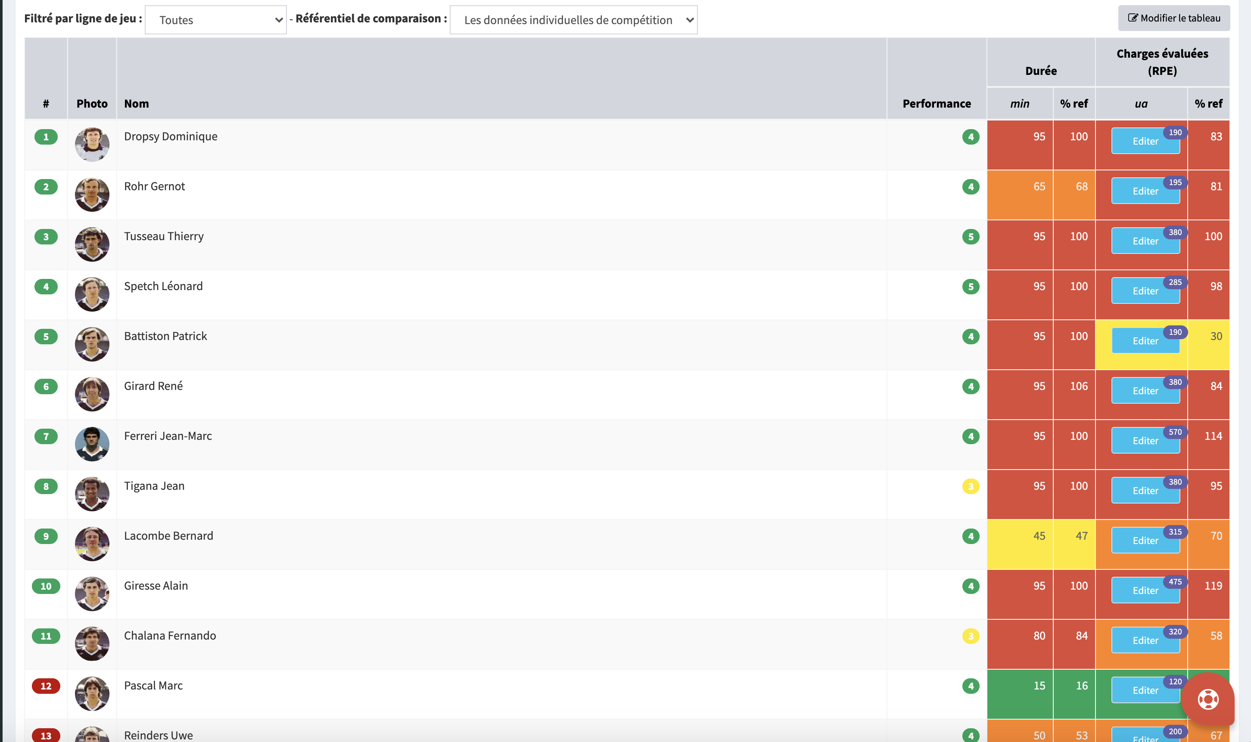Viewport: 1251px width, 742px height.
Task: Click the name Battiston Patrick
Action: coord(165,336)
